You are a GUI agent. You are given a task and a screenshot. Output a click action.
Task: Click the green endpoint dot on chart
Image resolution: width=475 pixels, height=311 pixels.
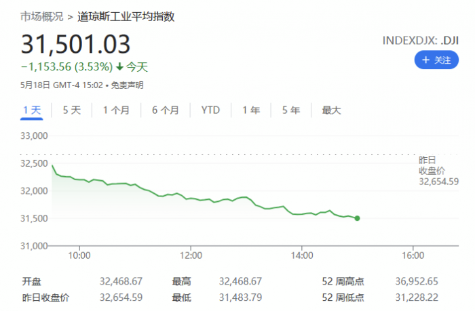(357, 218)
